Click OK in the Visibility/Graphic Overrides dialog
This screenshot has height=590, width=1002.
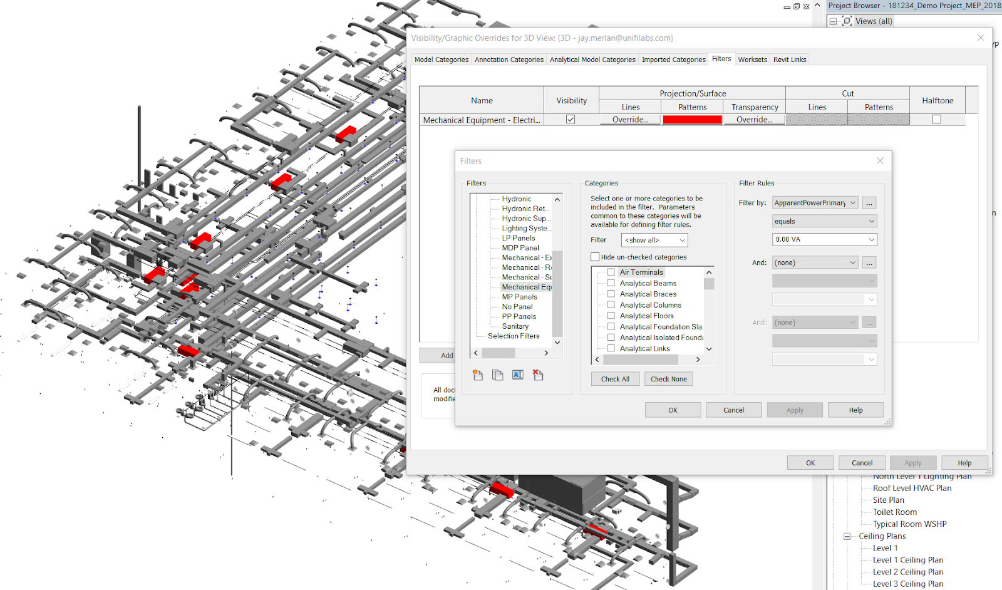click(810, 463)
